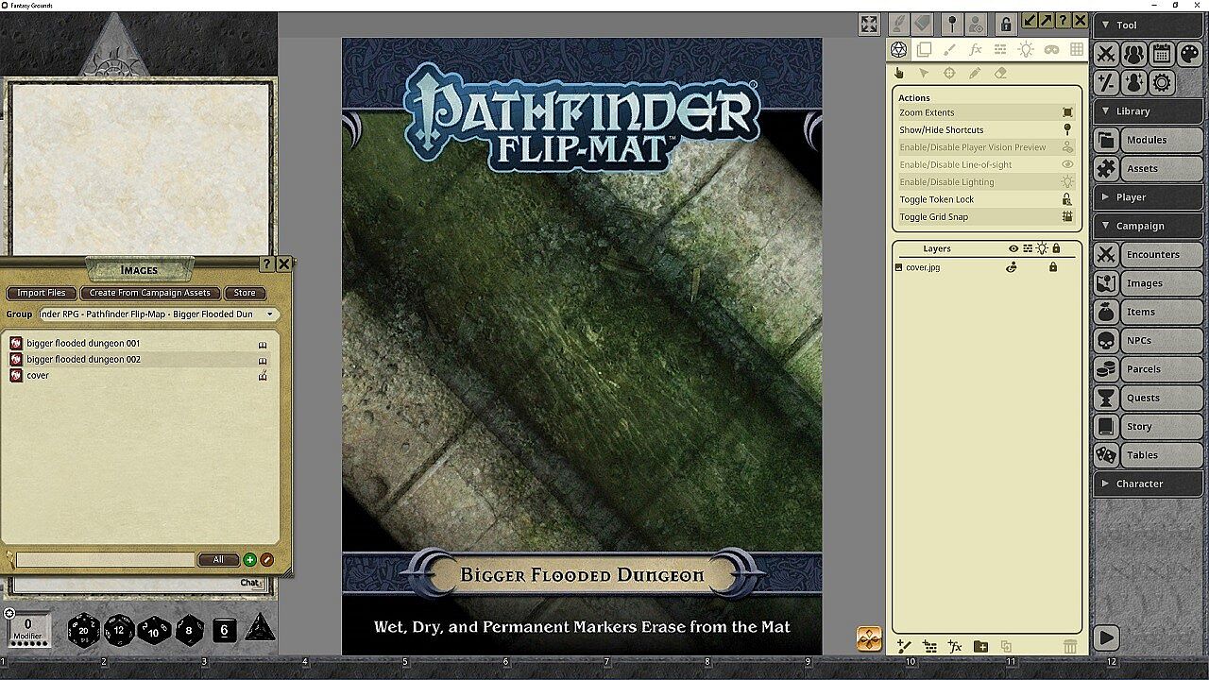The width and height of the screenshot is (1209, 680).
Task: Click the add folder layer icon
Action: [x=980, y=646]
